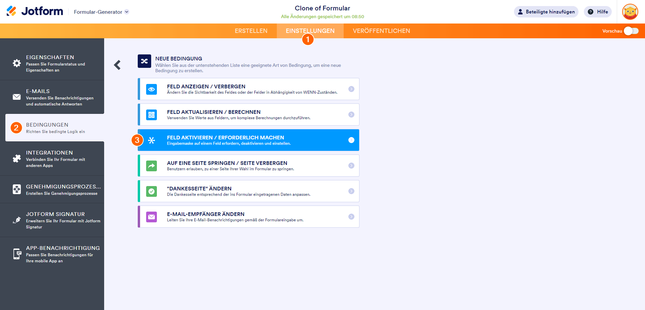This screenshot has height=310, width=645.
Task: Open the JOTFORM SIGNATUR section
Action: pyautogui.click(x=52, y=220)
